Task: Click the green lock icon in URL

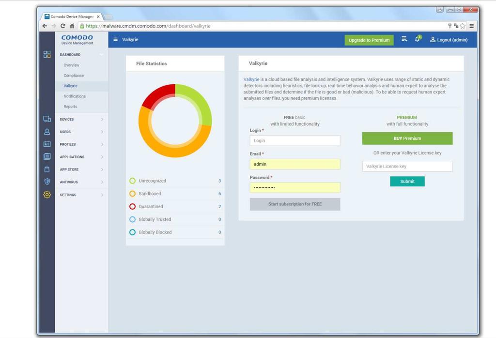Action: 82,26
